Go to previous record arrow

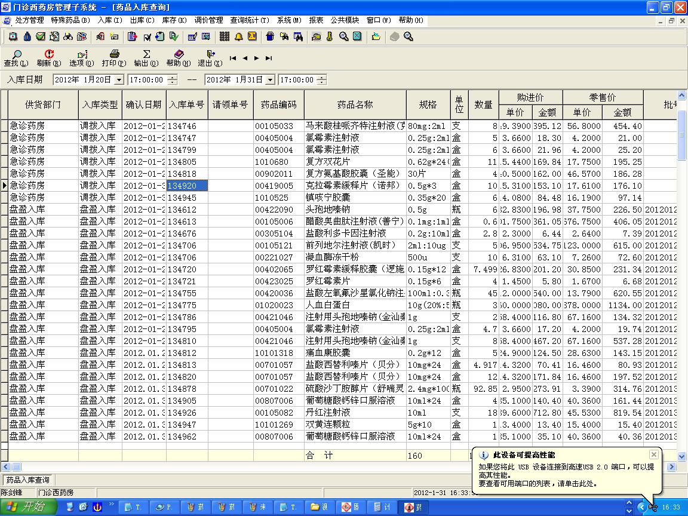pos(245,58)
